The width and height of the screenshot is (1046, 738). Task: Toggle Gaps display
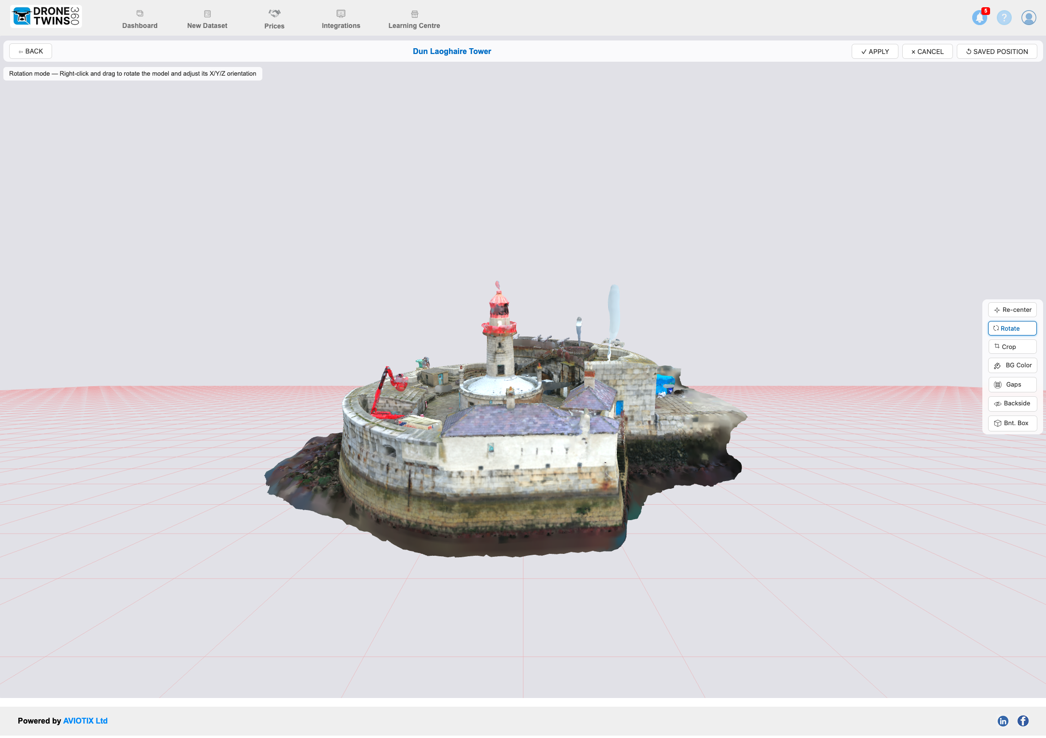click(x=1012, y=384)
